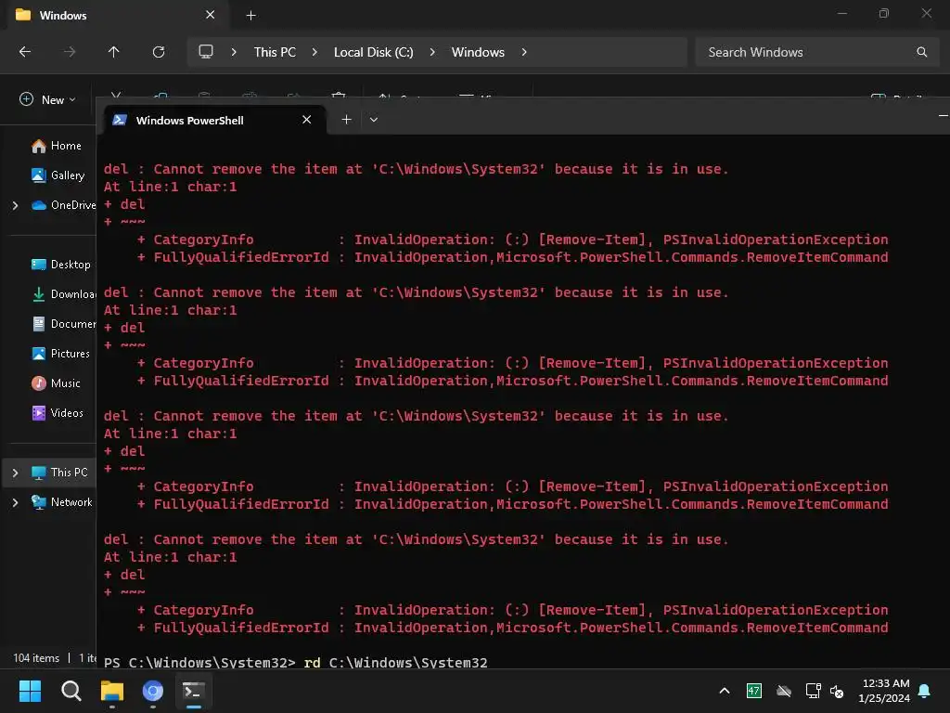Refresh the Windows folder view
This screenshot has height=713, width=950.
coord(159,52)
